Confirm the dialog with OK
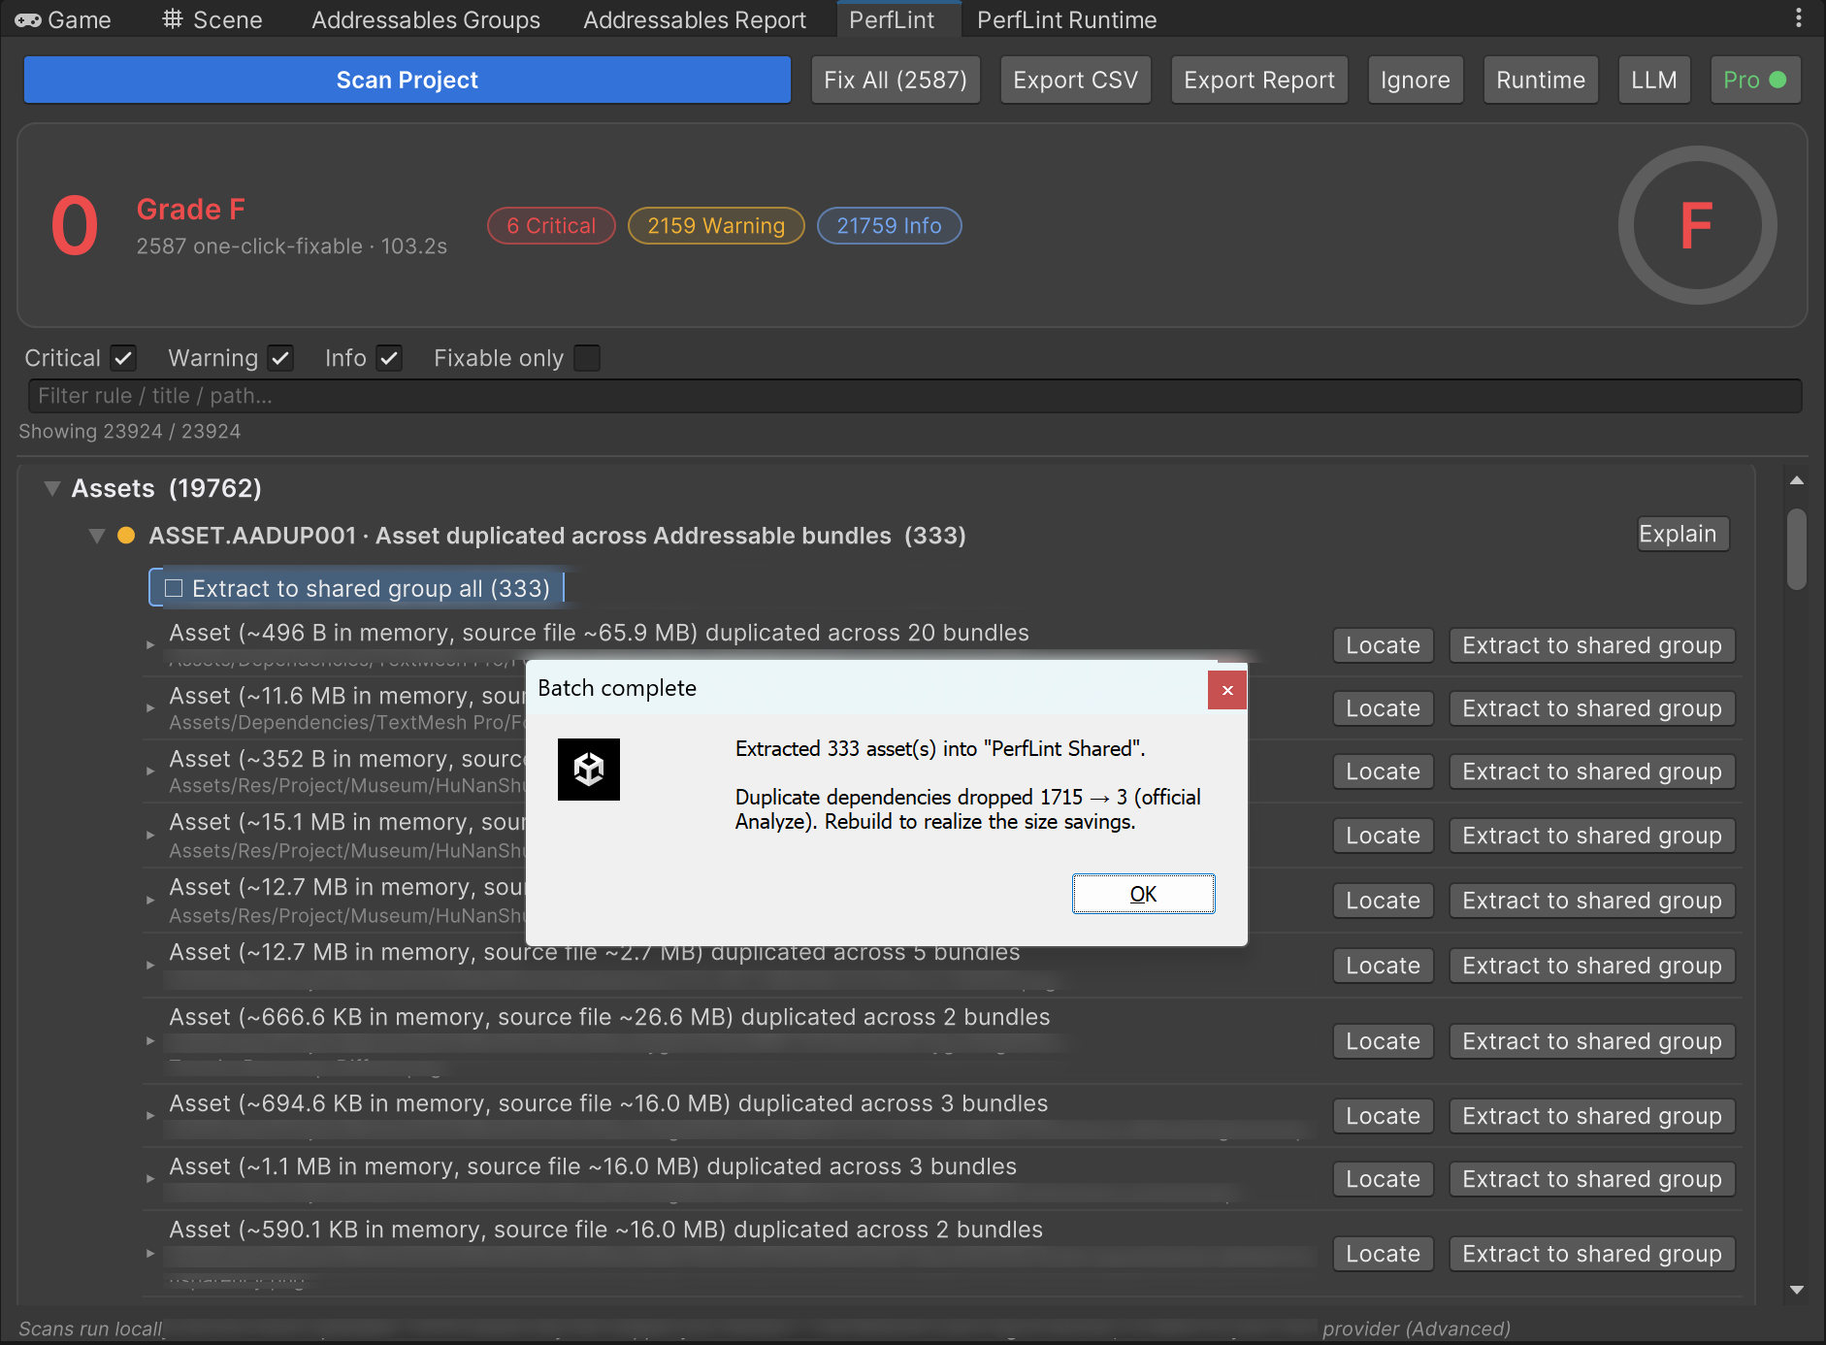 [x=1143, y=894]
